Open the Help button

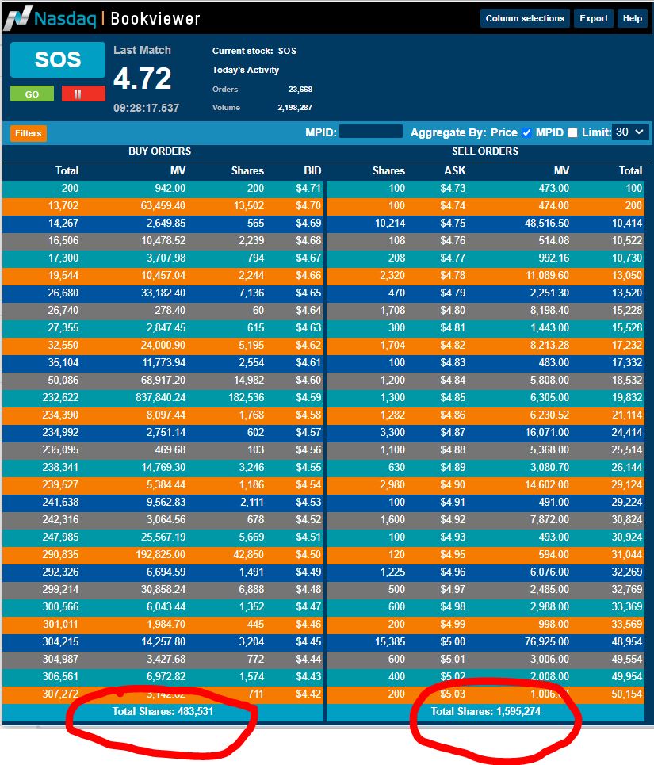click(633, 18)
